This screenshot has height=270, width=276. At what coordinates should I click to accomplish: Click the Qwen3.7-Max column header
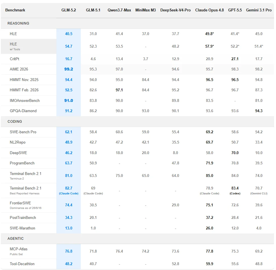click(119, 10)
